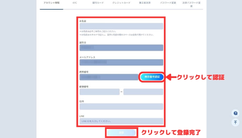Open the 銀行カード tab
The image size is (242, 138).
point(98,3)
